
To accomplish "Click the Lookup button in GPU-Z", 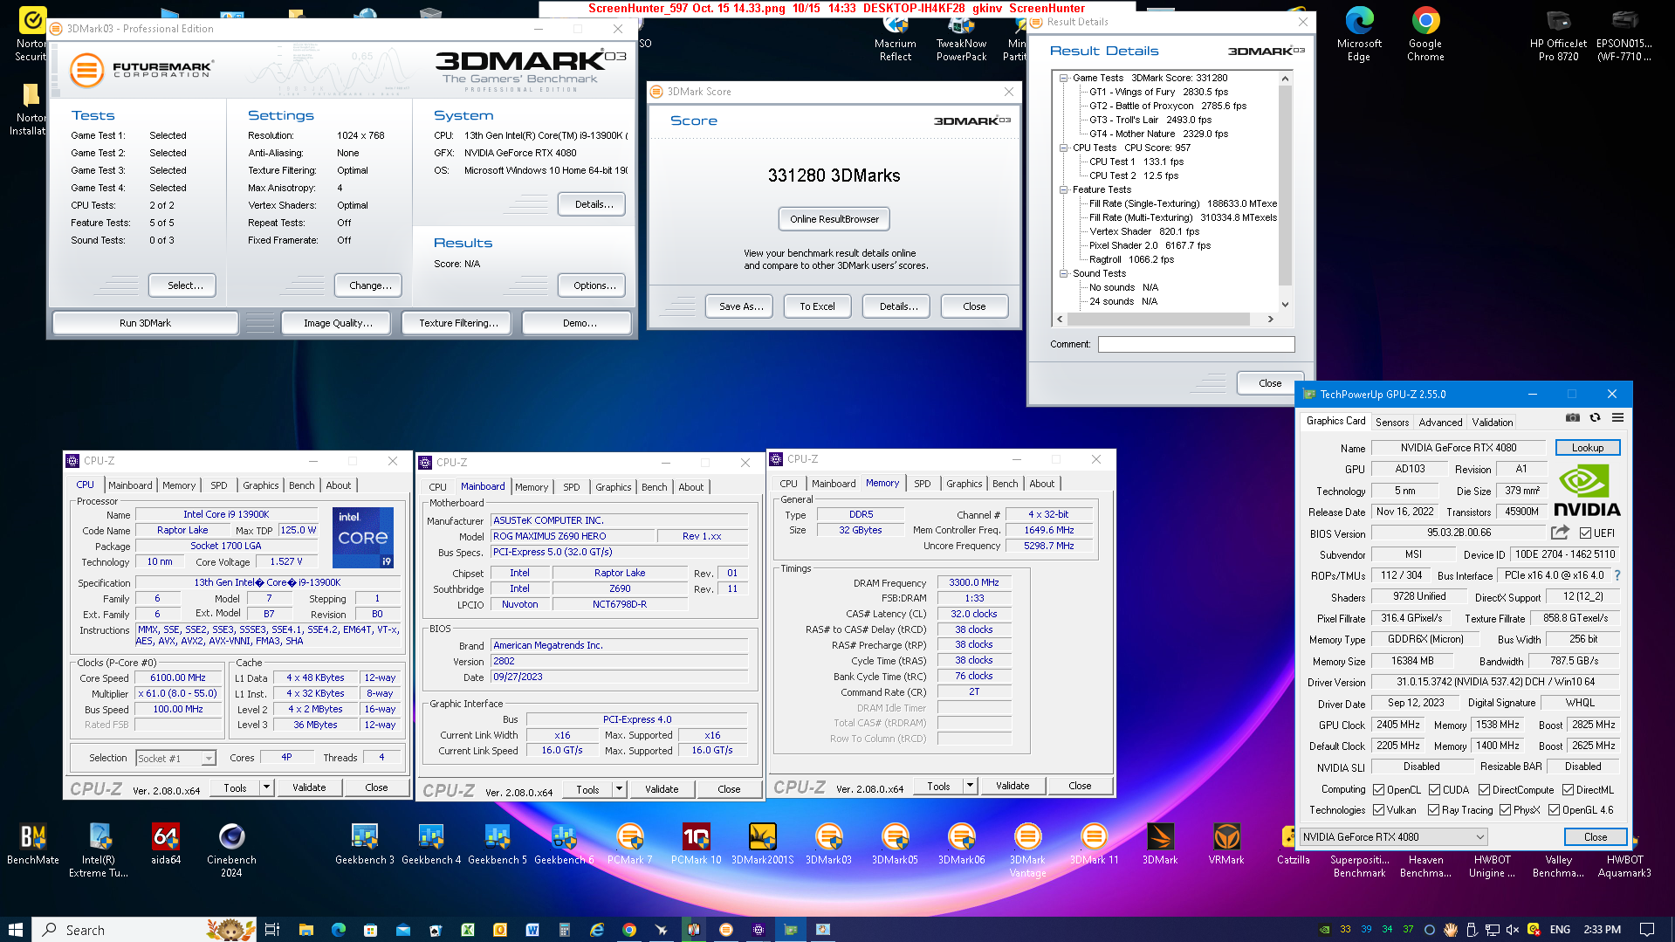I will coord(1588,448).
